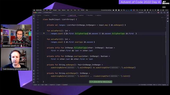170x95 pixels.
Task: Open the Help menu
Action: point(87,10)
